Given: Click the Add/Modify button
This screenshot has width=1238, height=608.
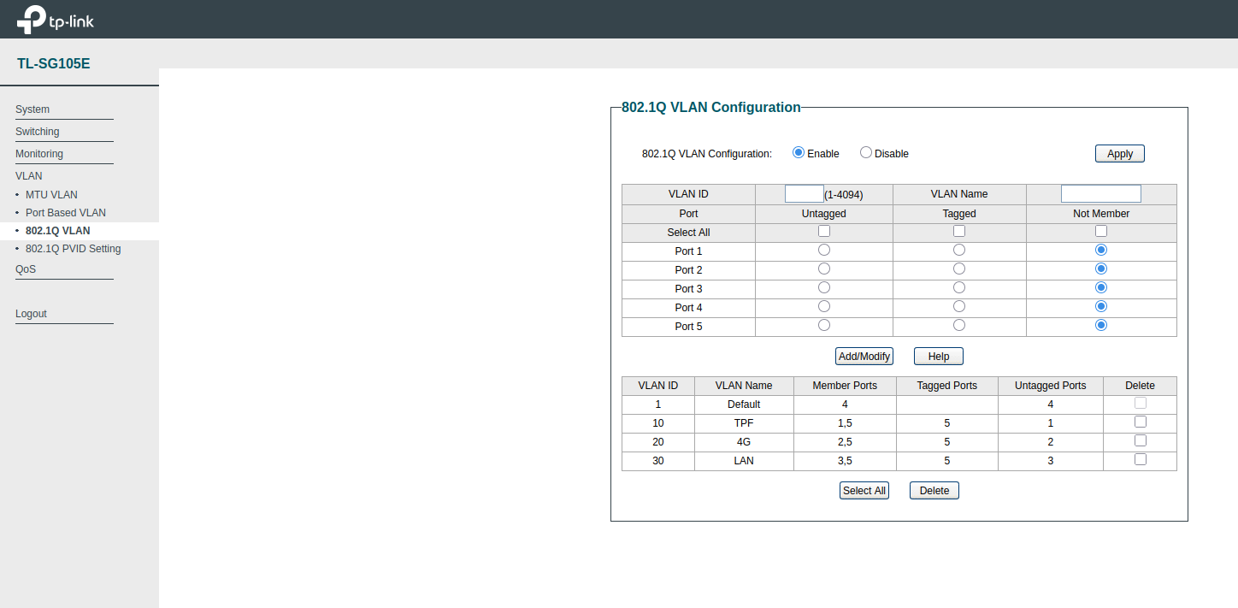Looking at the screenshot, I should click(864, 356).
